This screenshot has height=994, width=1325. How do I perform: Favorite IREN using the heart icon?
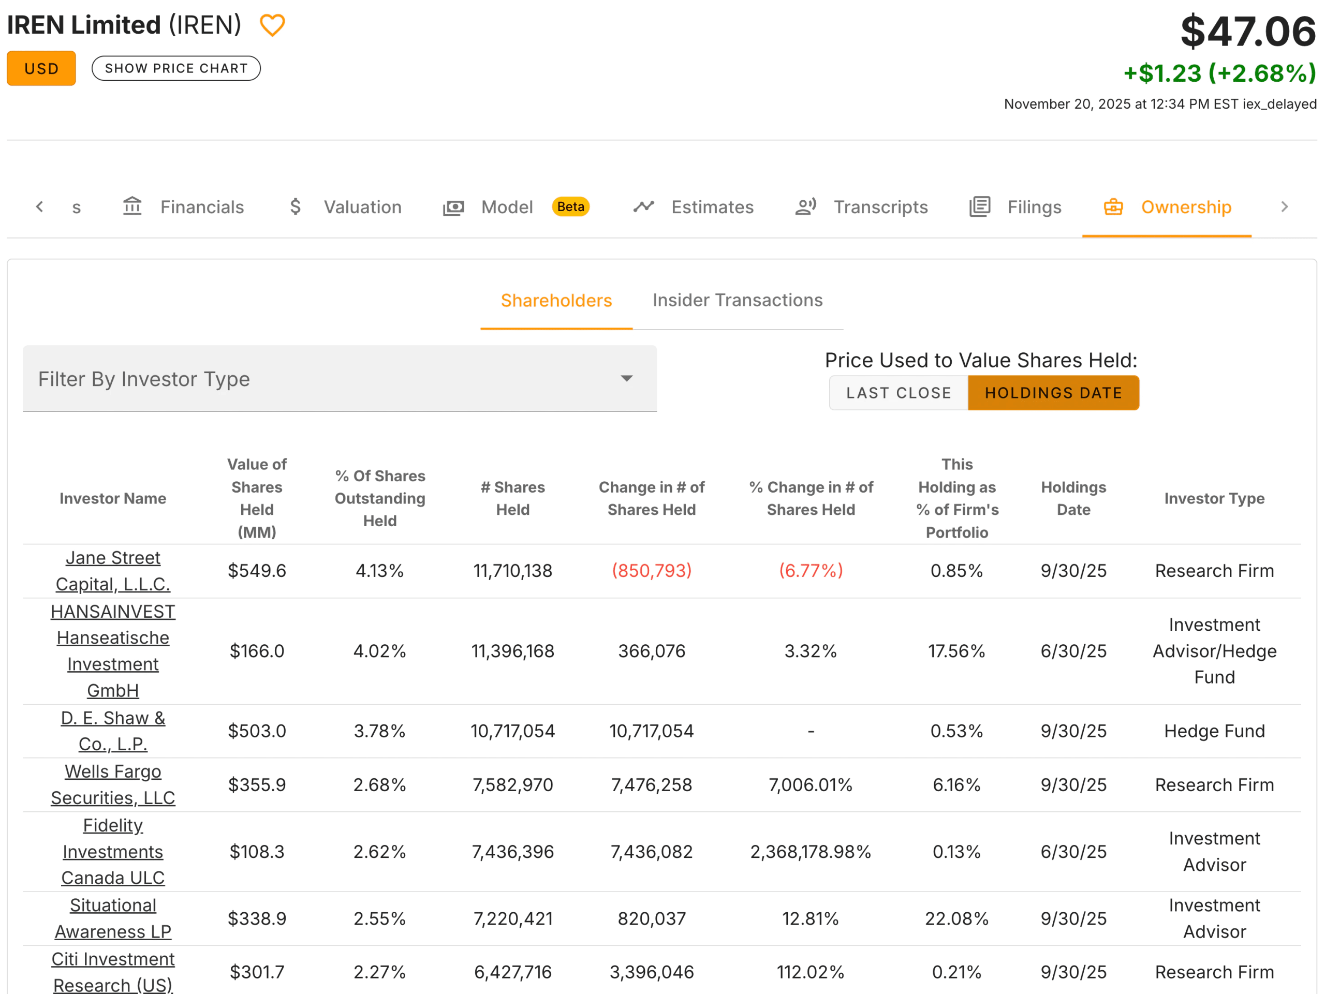pos(273,25)
